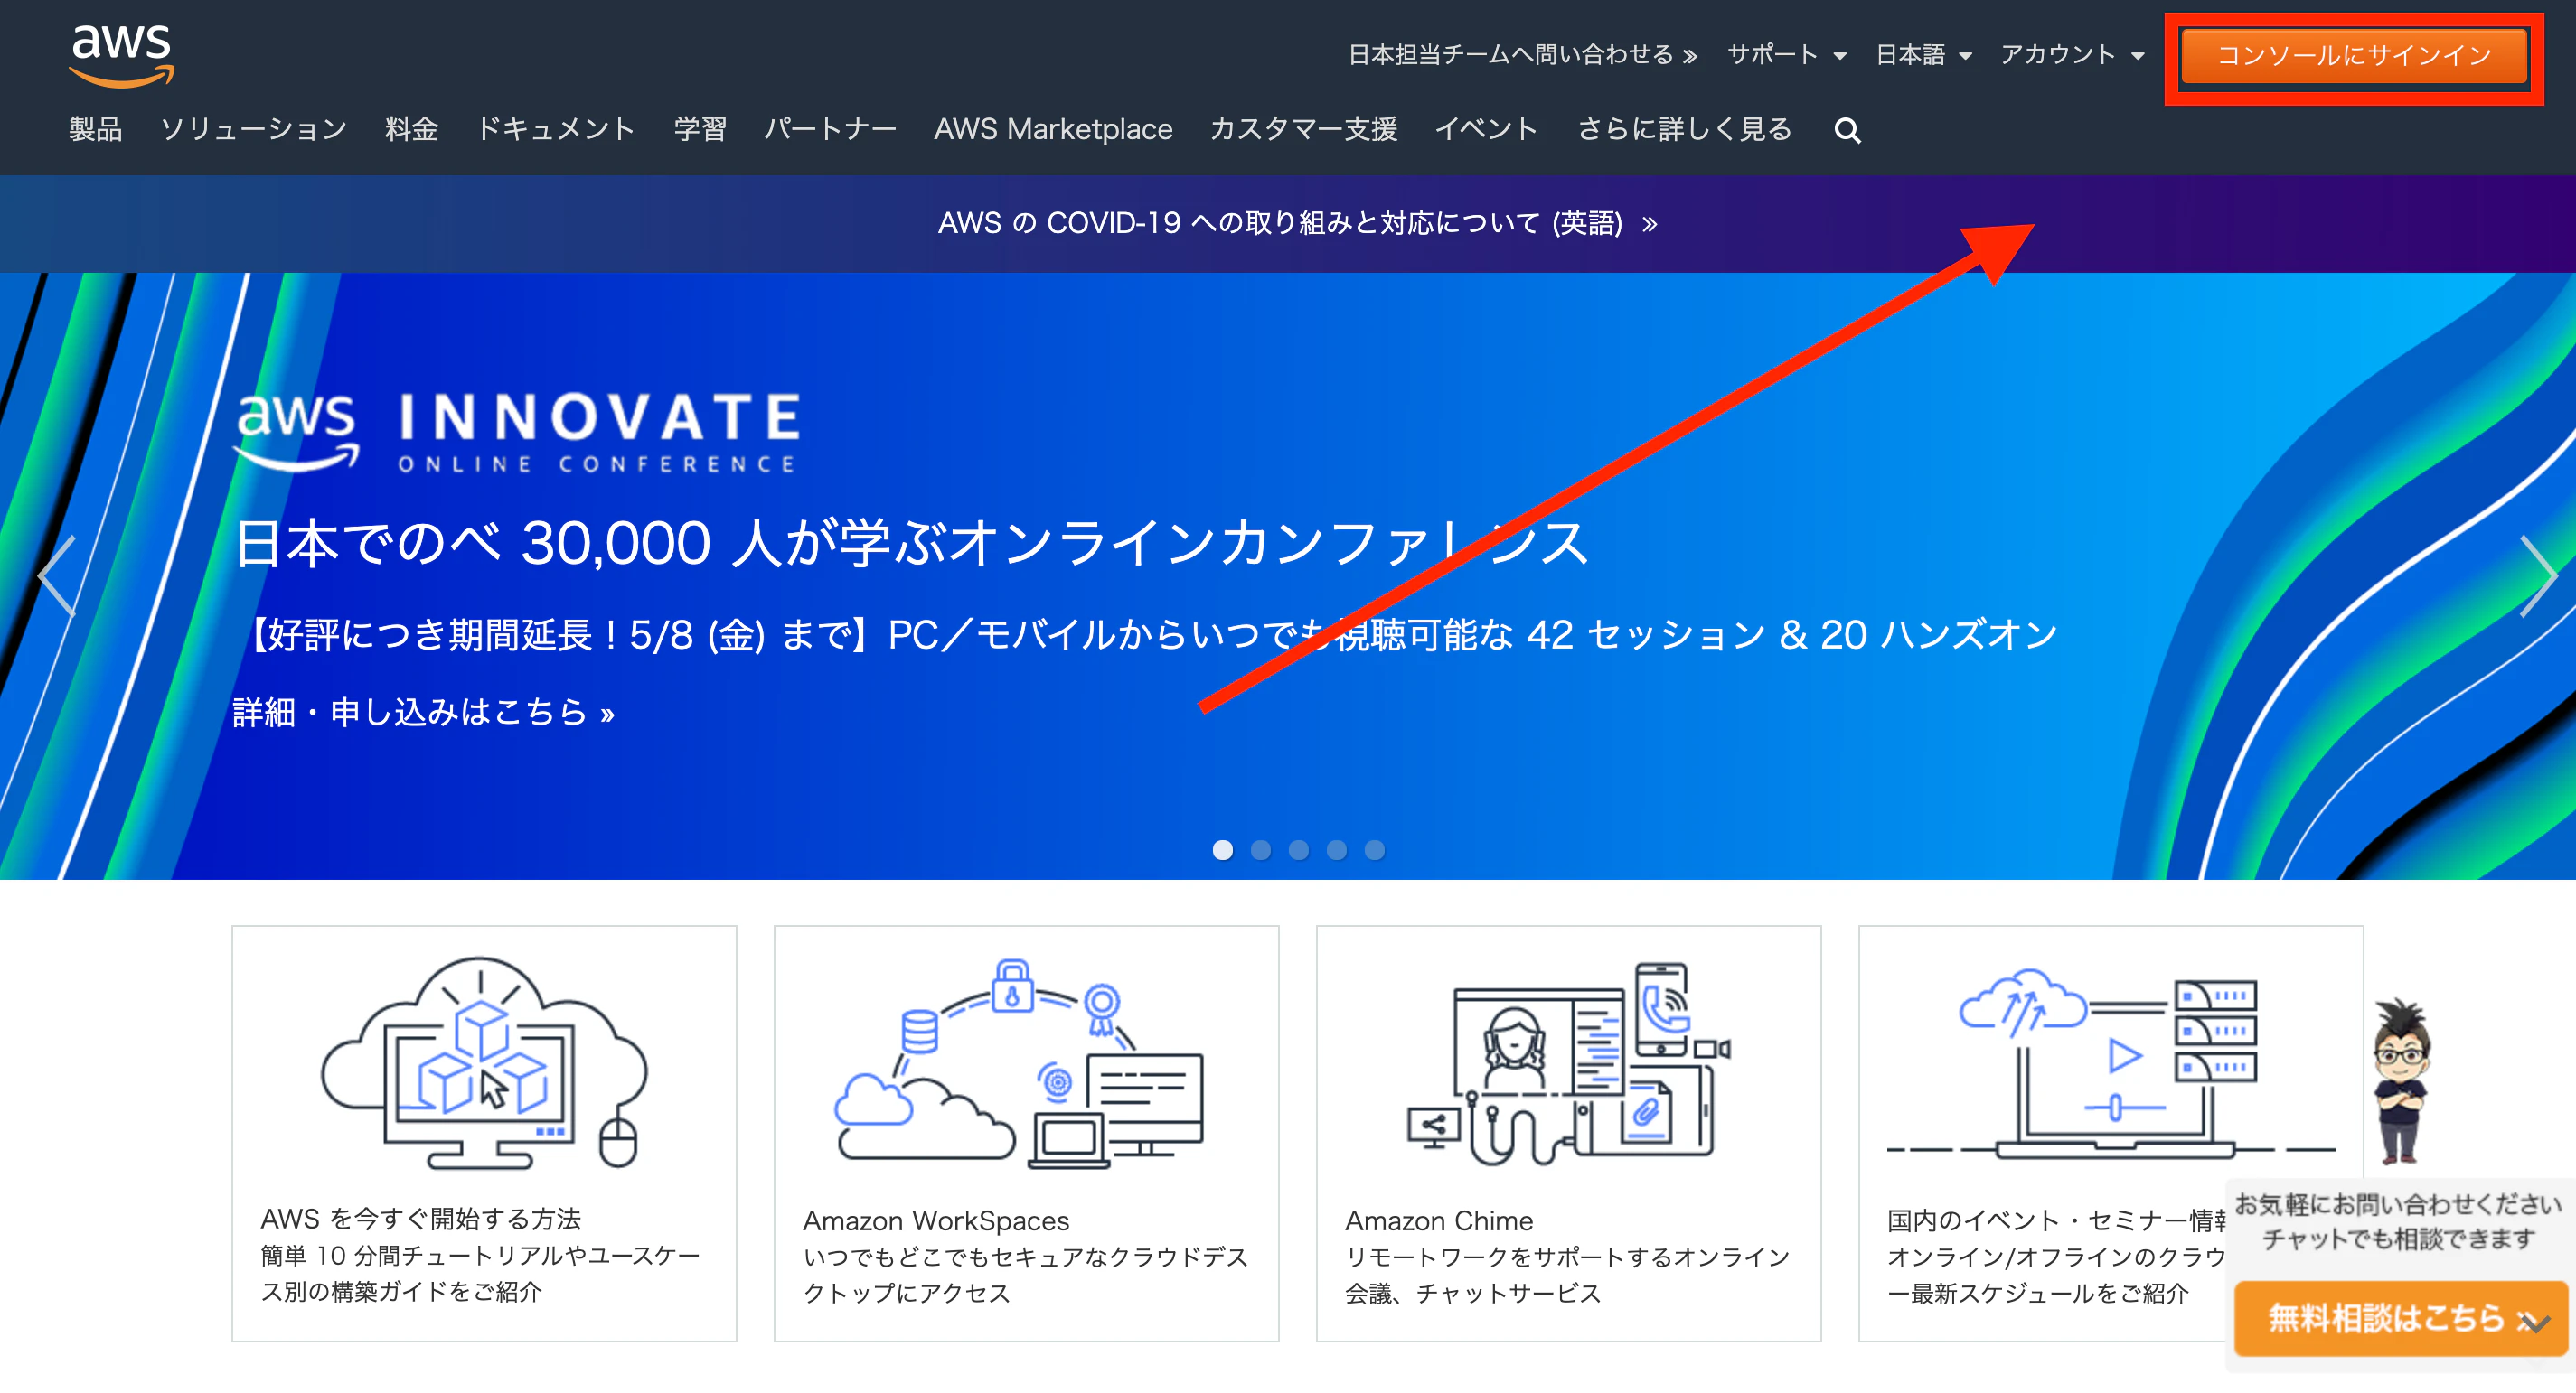Open the ソリューション menu
Image resolution: width=2576 pixels, height=1393 pixels.
pyautogui.click(x=253, y=129)
